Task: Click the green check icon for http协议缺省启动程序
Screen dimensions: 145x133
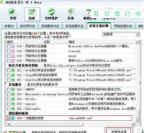Action: (x=13, y=70)
